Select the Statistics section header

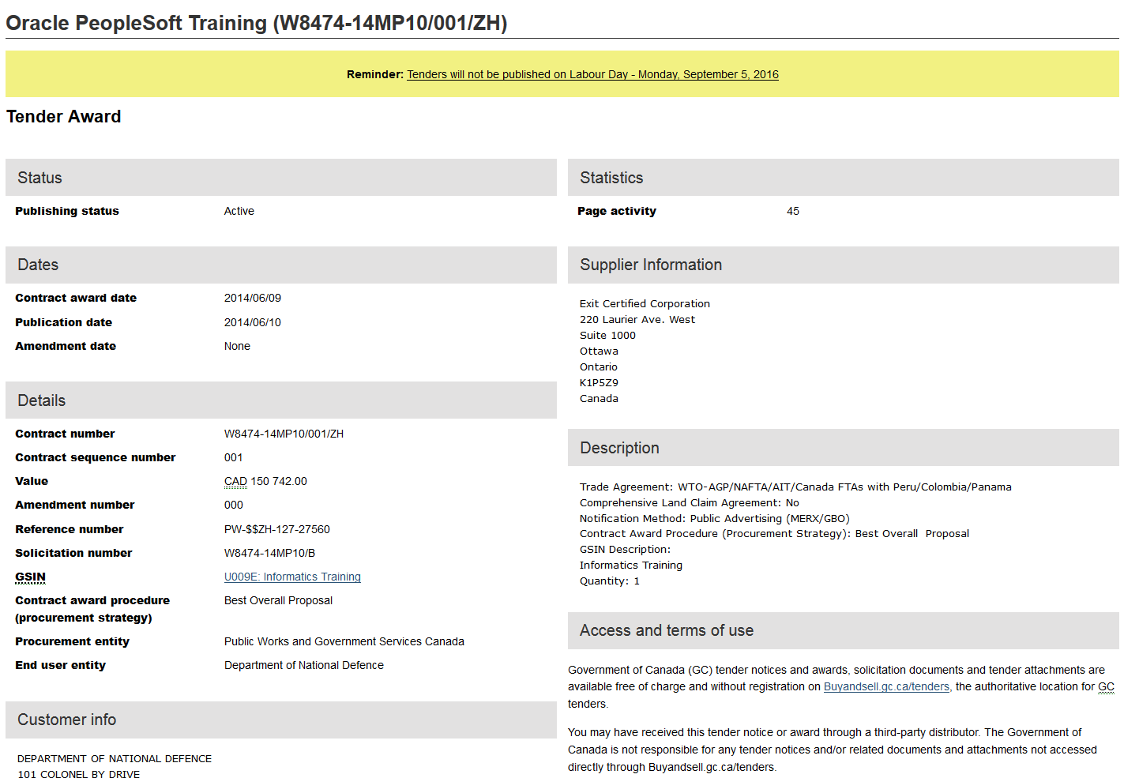coord(844,178)
